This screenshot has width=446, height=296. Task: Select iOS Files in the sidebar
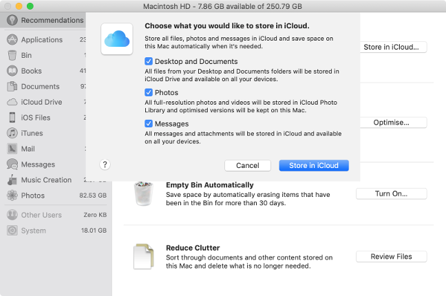click(x=36, y=118)
